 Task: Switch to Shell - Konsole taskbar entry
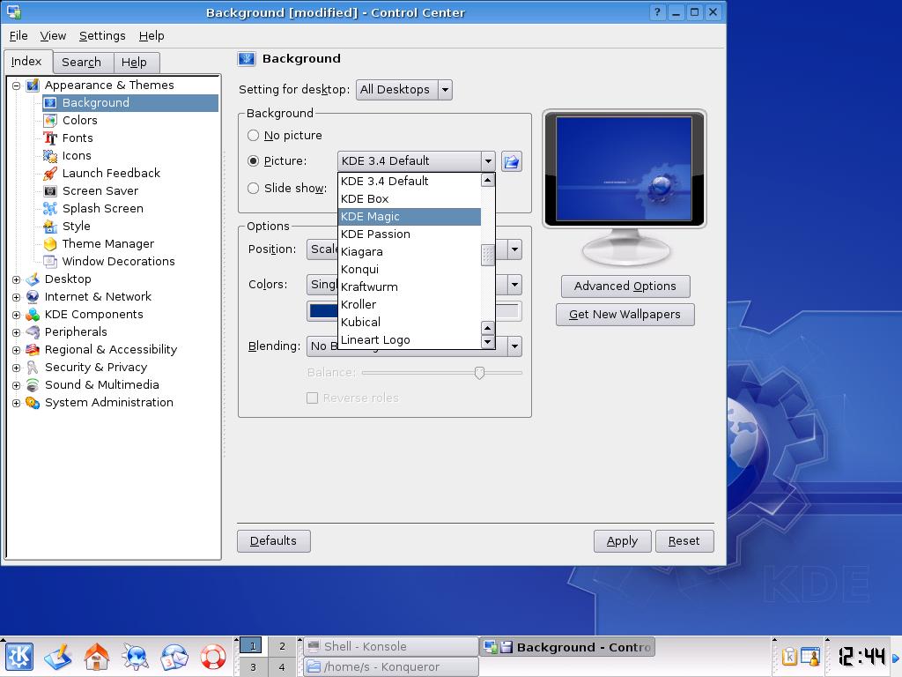(391, 646)
